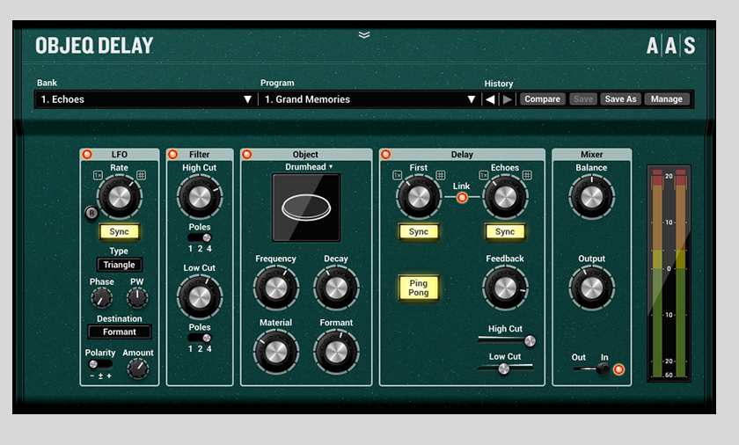This screenshot has height=445, width=739.
Task: Click the 1x icon beside Echoes knob
Action: 484,175
